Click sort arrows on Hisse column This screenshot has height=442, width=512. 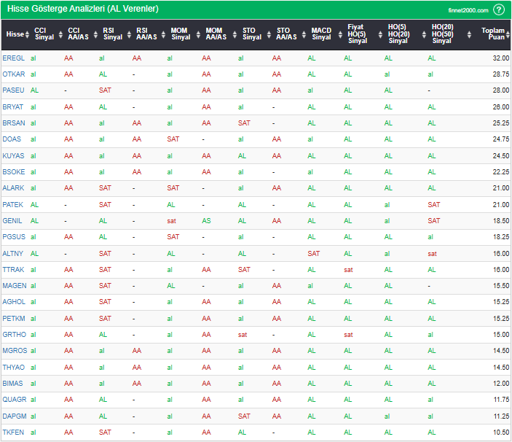(x=28, y=34)
